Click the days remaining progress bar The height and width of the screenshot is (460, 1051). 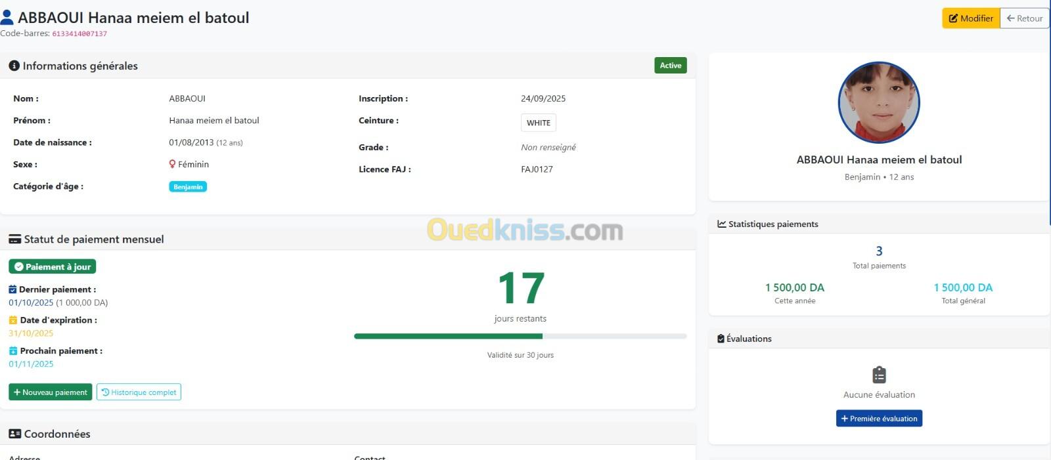point(520,336)
